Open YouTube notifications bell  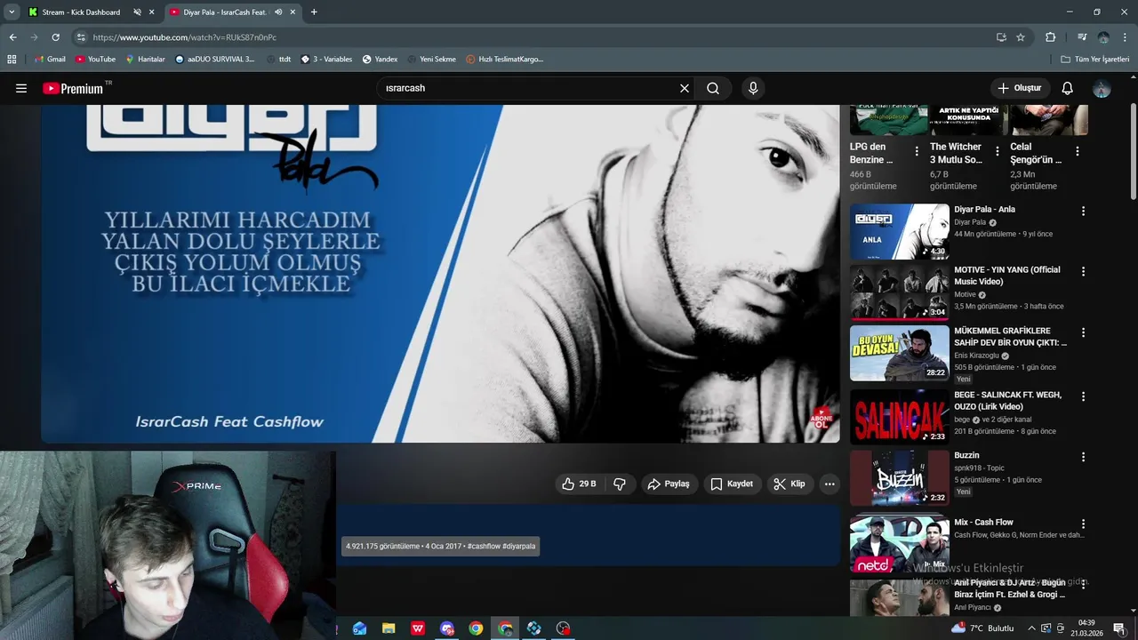point(1068,88)
